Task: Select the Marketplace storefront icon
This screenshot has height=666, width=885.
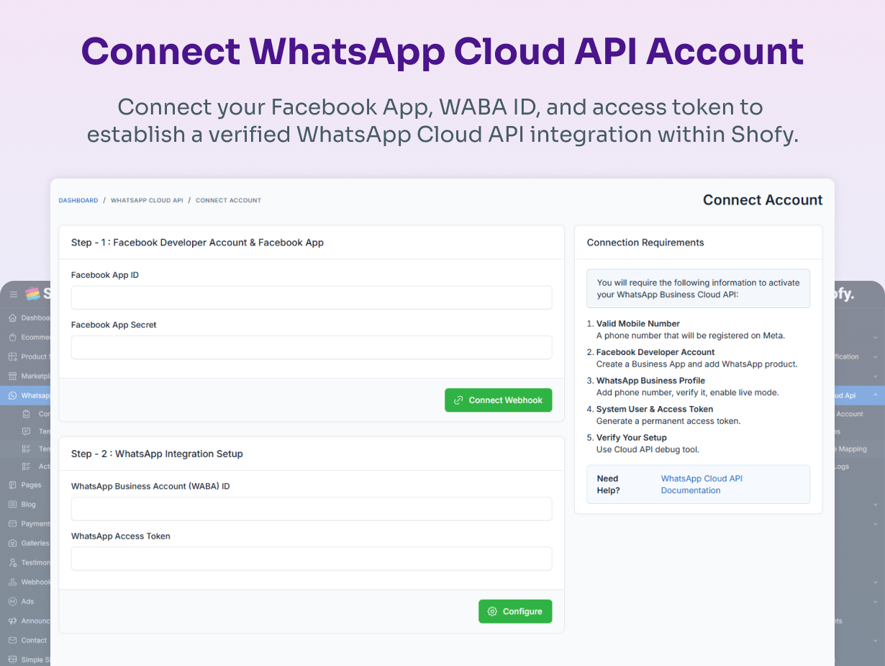Action: point(12,376)
